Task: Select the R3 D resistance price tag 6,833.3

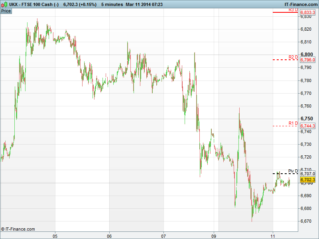Action: pyautogui.click(x=307, y=13)
